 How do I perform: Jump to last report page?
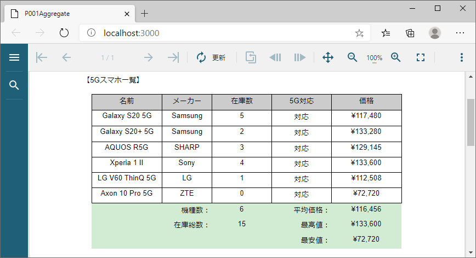pyautogui.click(x=173, y=57)
